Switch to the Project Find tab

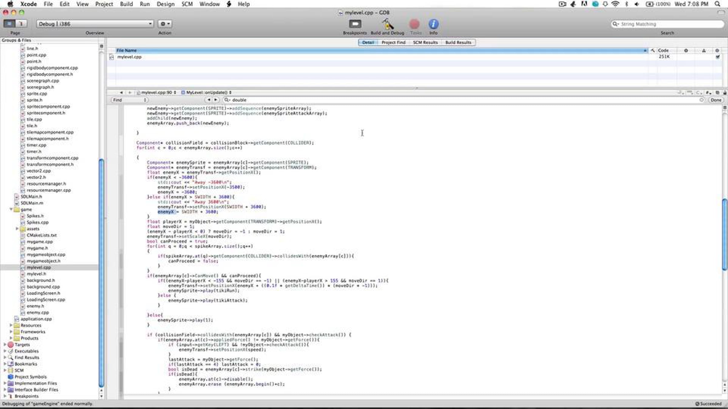(x=393, y=42)
